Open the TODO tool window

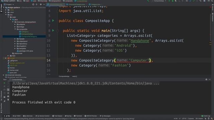[17, 116]
